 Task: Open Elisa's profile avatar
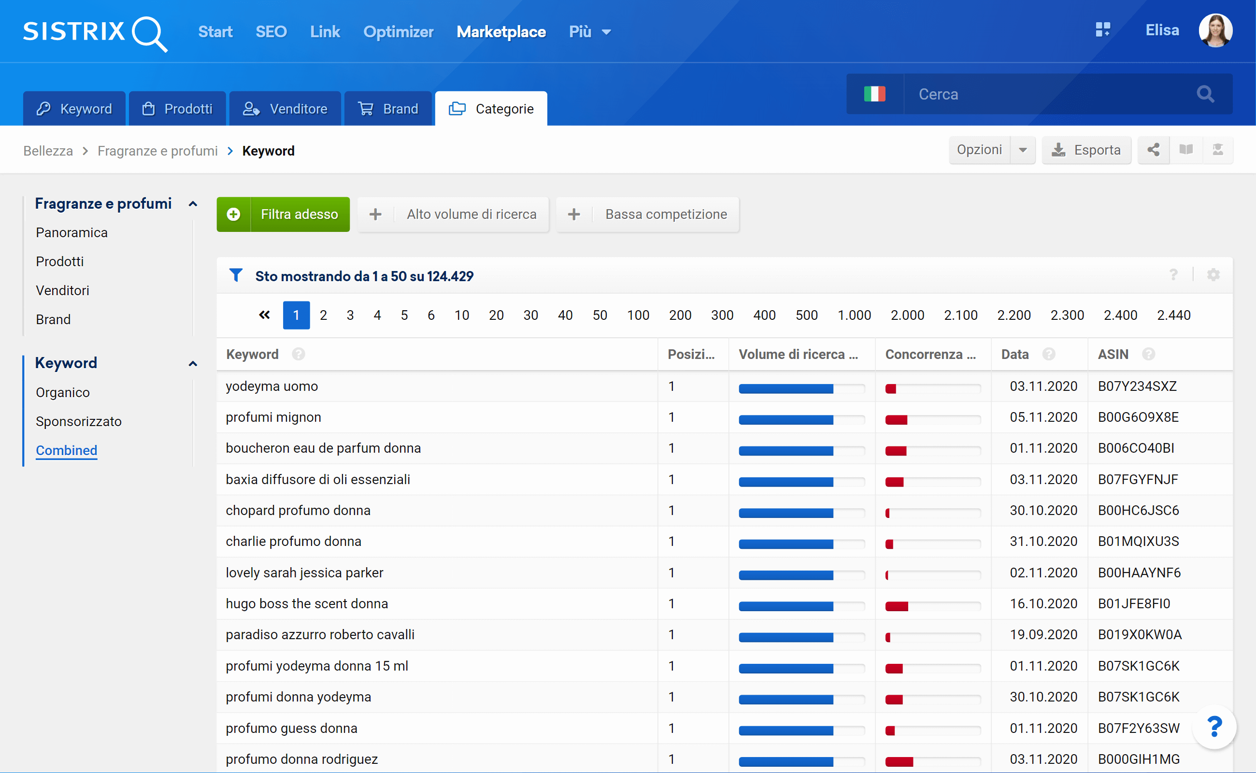click(x=1215, y=30)
